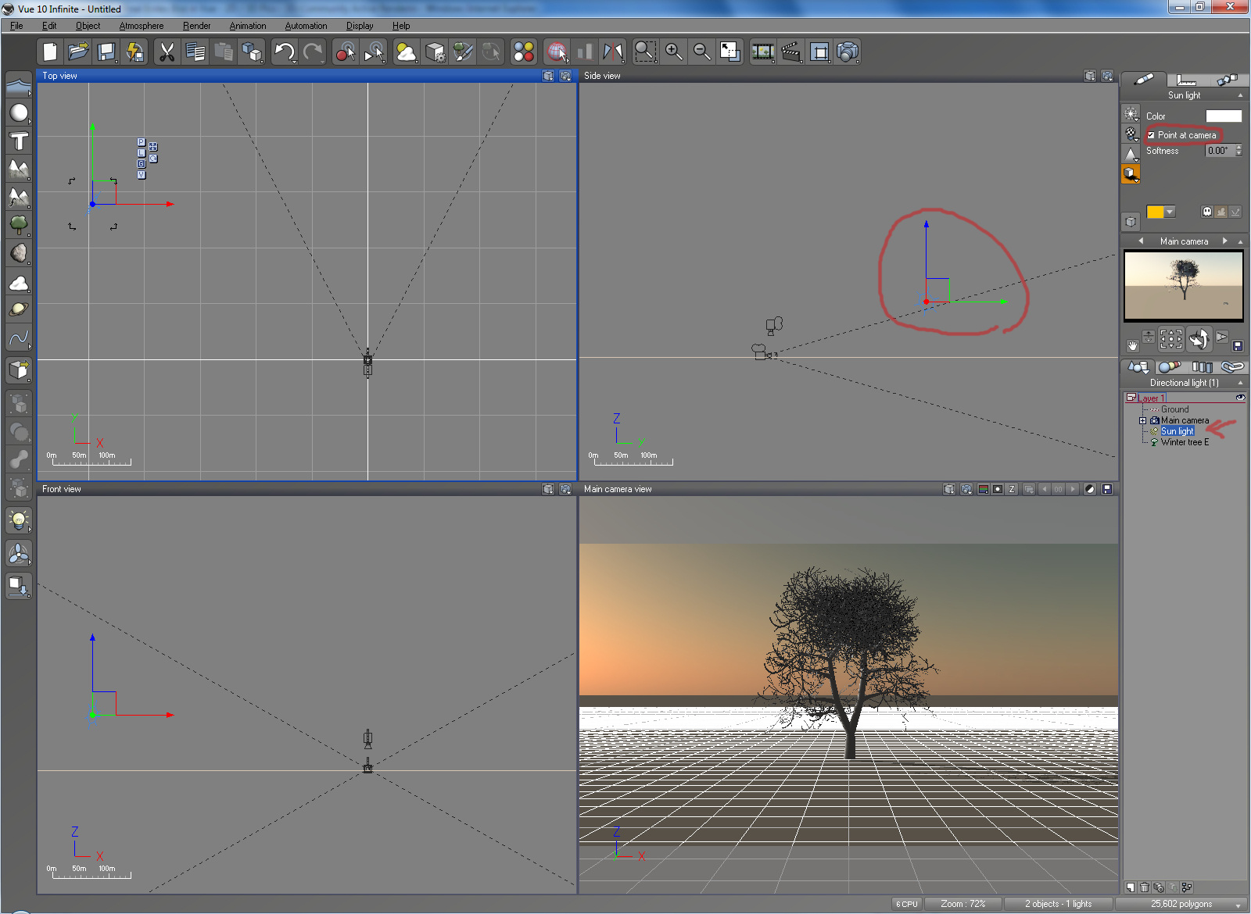Screen dimensions: 1251x914
Task: Select the add plant tree tool
Action: (18, 225)
